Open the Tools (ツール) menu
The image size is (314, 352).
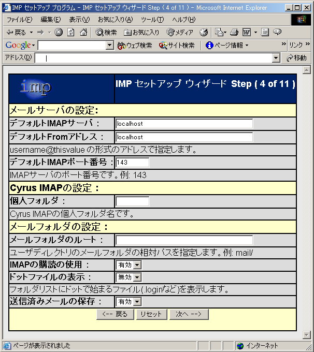pos(152,20)
